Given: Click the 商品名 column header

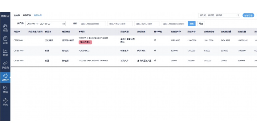Looking at the screenshot, I should [48, 32].
